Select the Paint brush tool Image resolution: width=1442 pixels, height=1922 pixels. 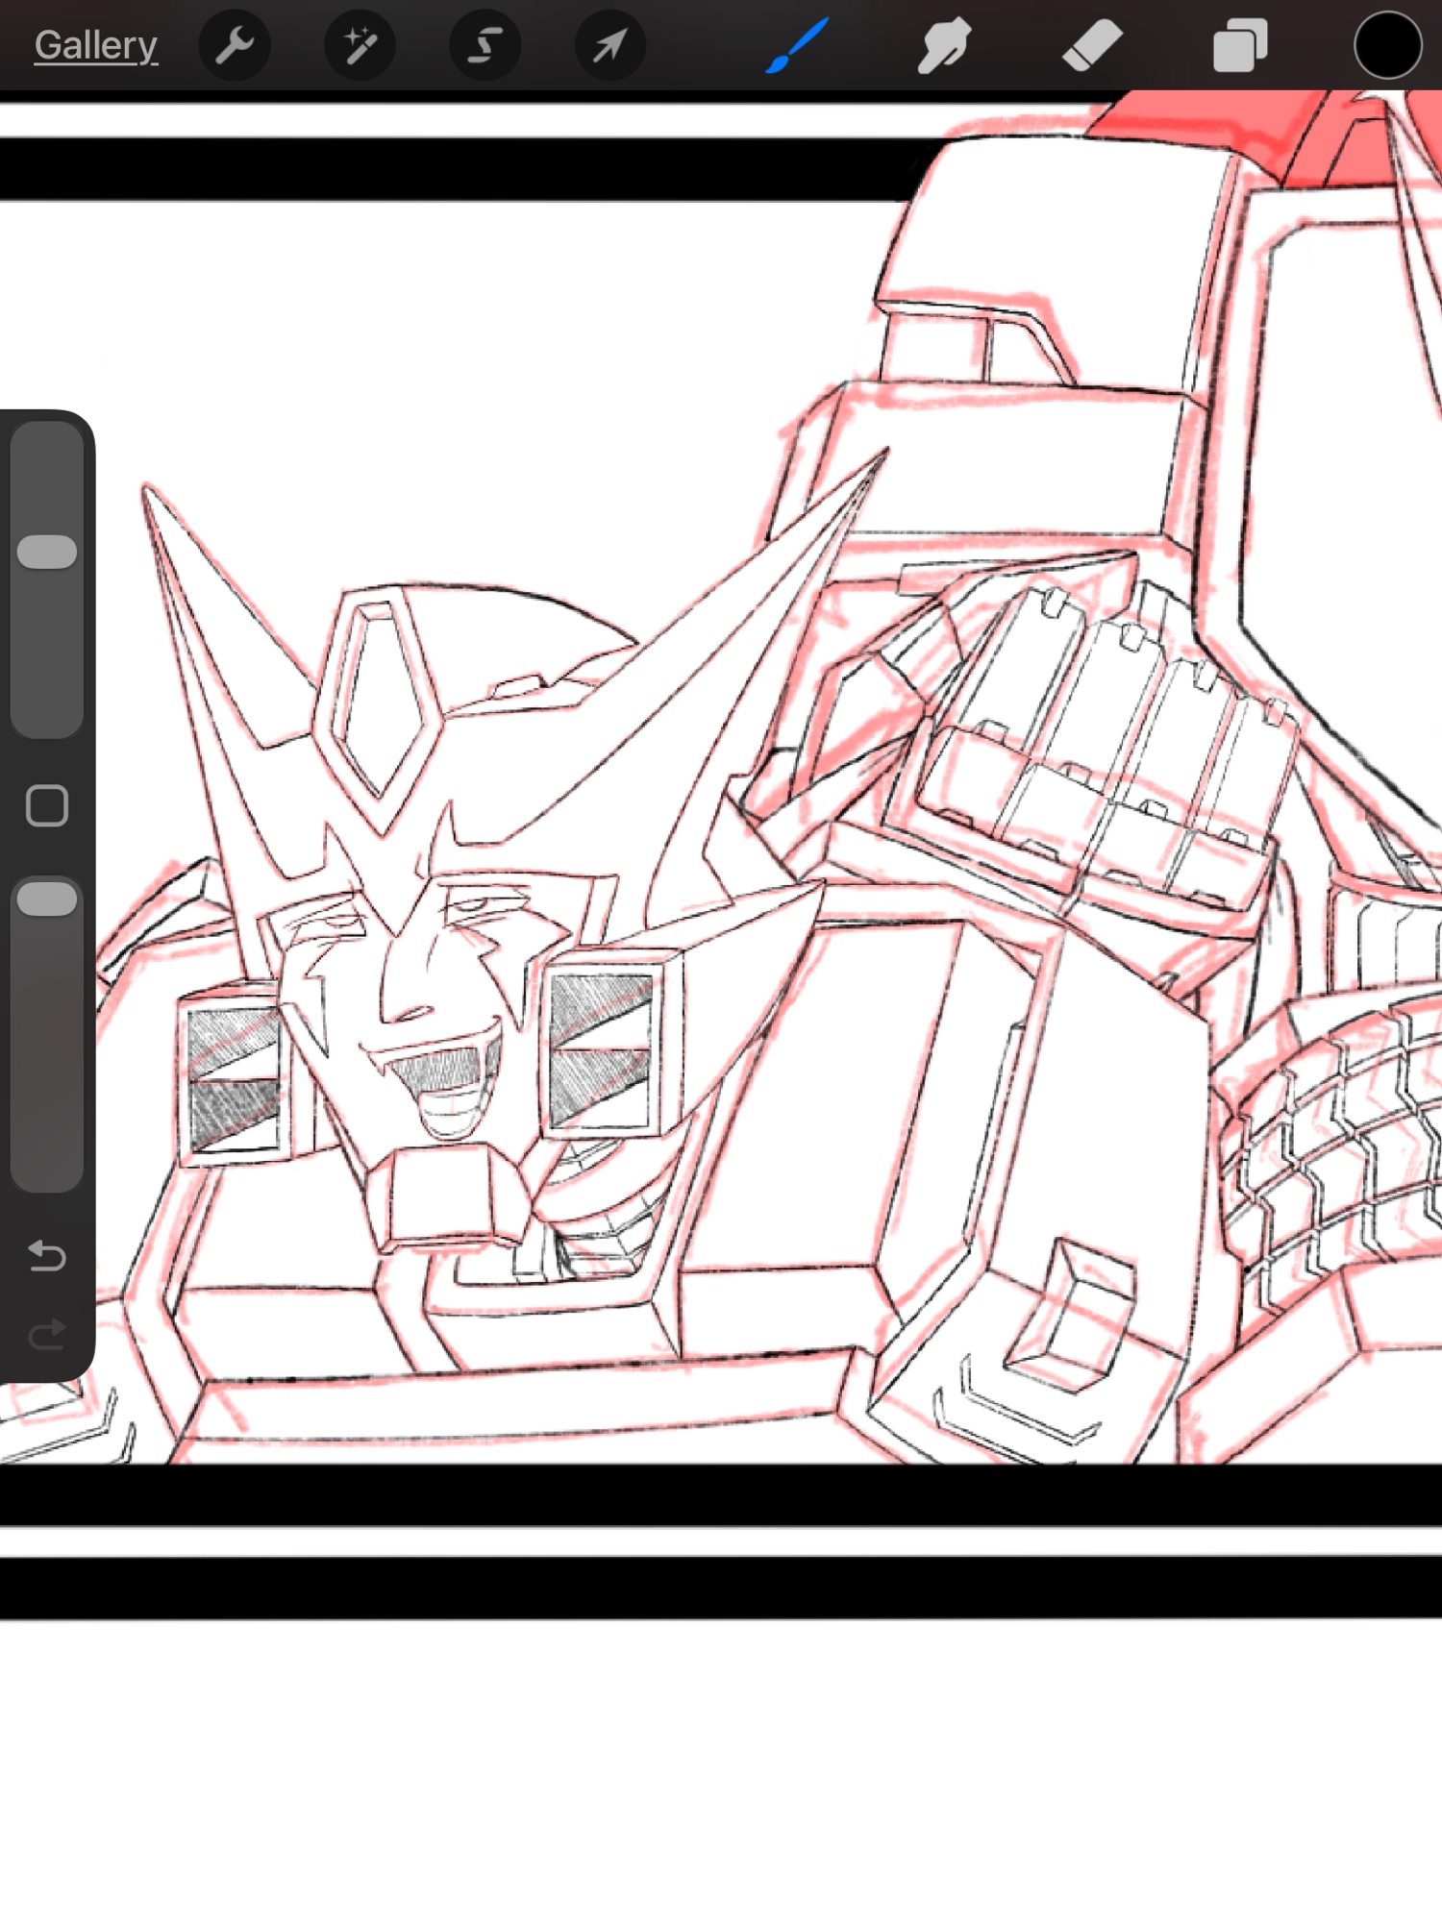pyautogui.click(x=797, y=45)
